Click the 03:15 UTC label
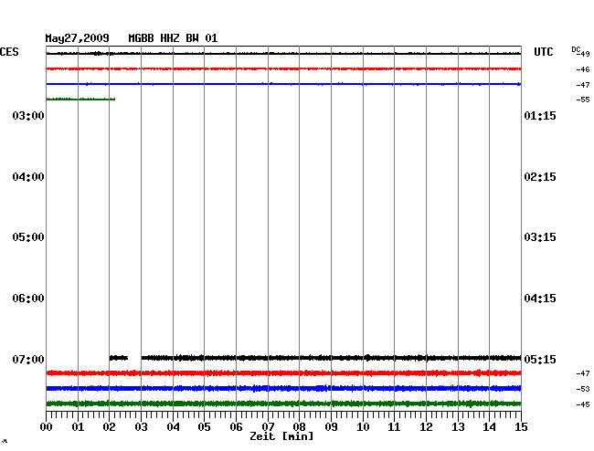594x451 pixels. (540, 237)
